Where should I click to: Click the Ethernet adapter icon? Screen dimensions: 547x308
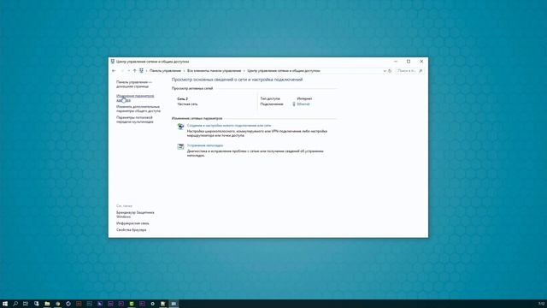tap(294, 104)
